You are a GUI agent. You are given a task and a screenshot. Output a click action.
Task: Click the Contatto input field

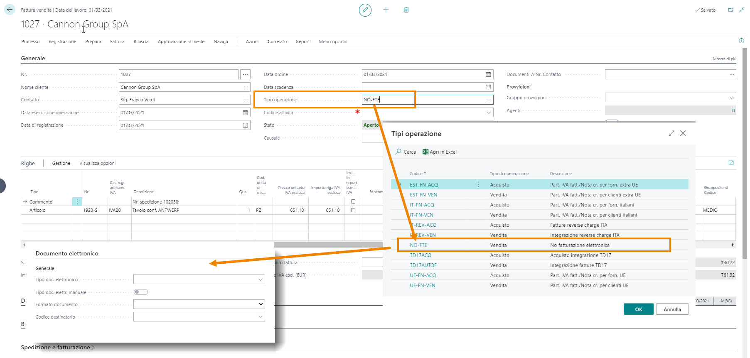click(x=181, y=100)
